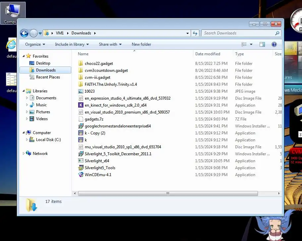Select the cvm-iii.gadget folder icon

pos(81,77)
